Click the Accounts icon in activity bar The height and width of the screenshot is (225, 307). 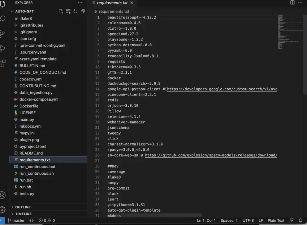(x=3, y=195)
